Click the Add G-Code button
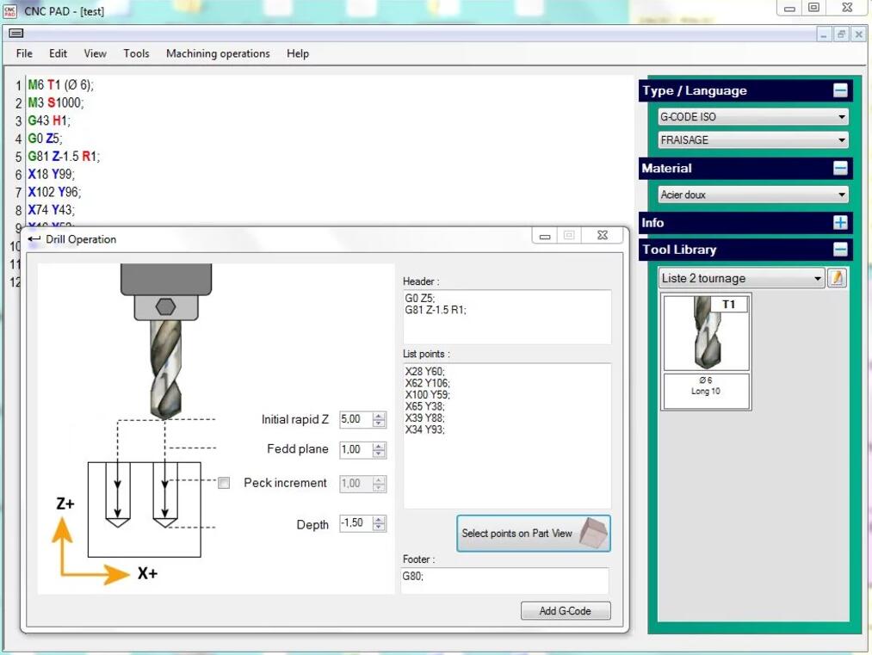 click(566, 610)
